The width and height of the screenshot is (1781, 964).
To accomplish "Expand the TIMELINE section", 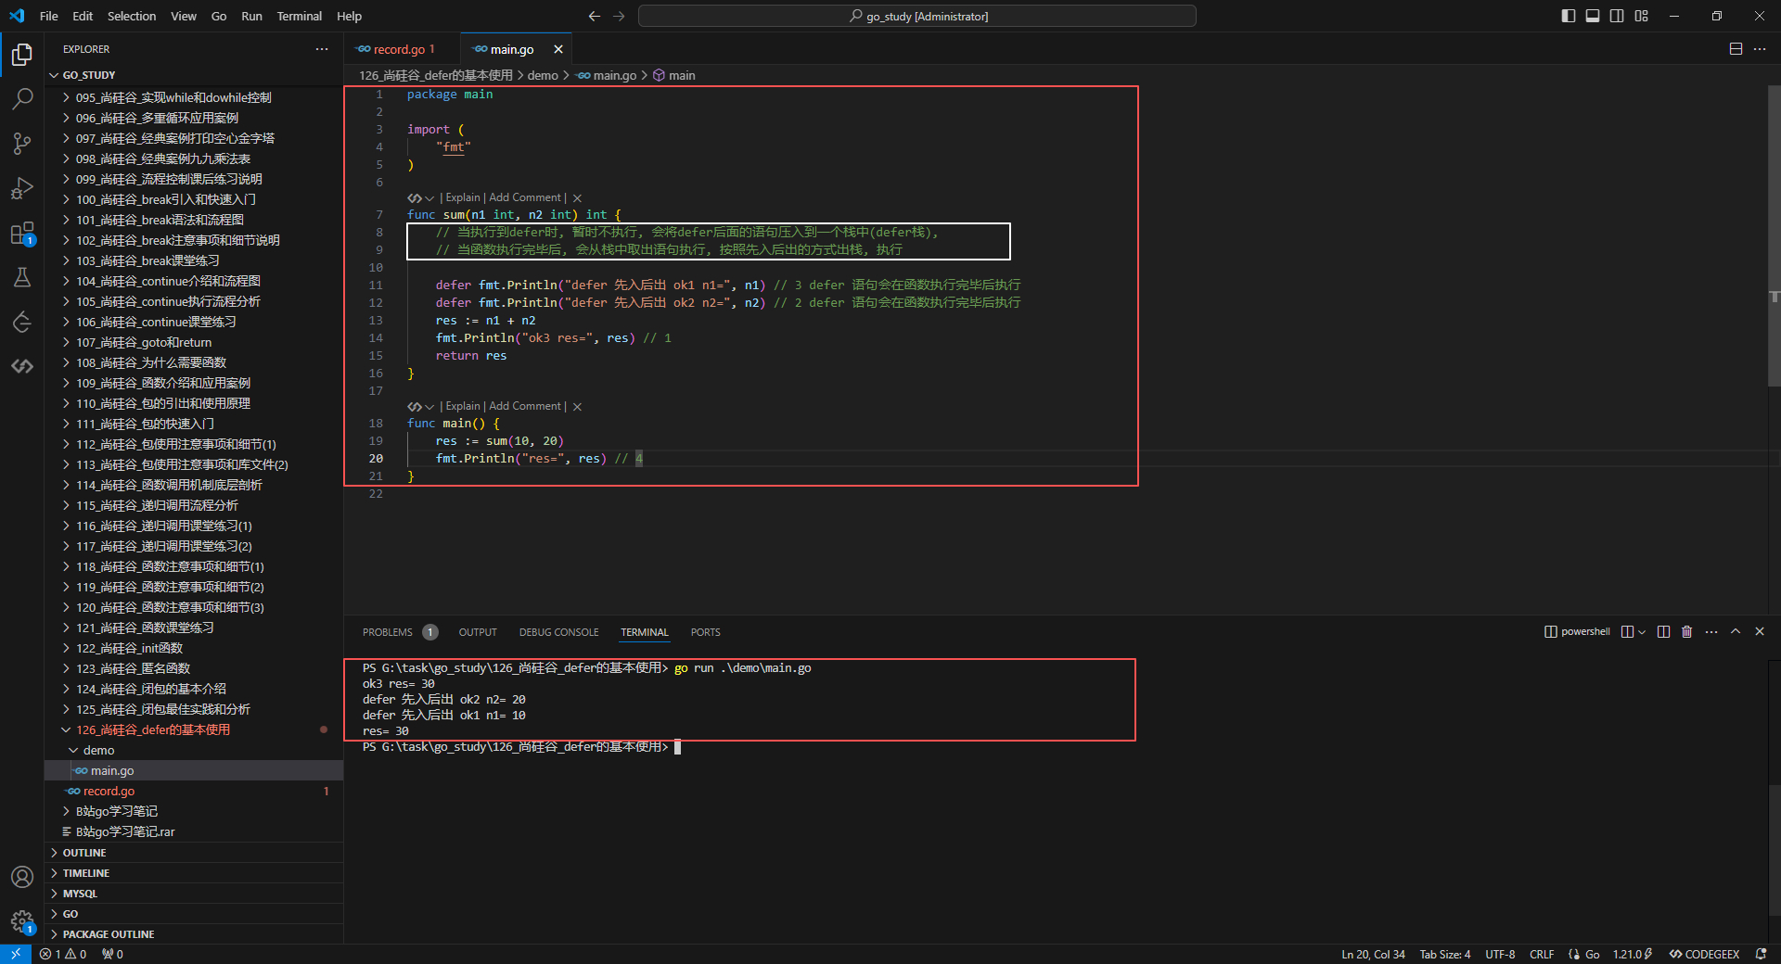I will [x=194, y=873].
